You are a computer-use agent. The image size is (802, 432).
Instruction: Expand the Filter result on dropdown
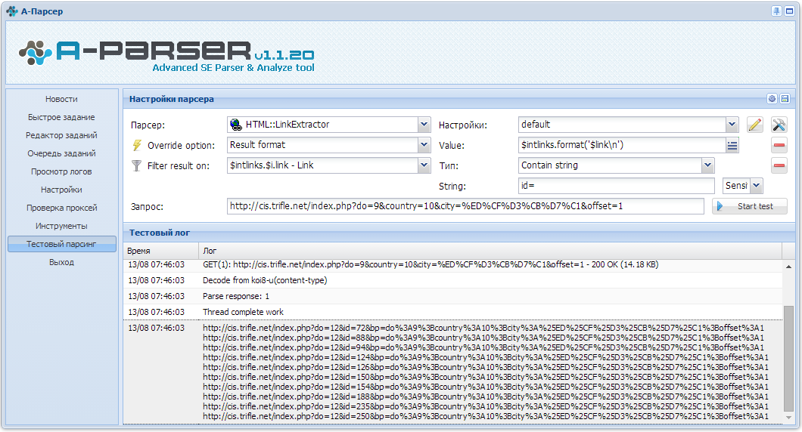424,165
